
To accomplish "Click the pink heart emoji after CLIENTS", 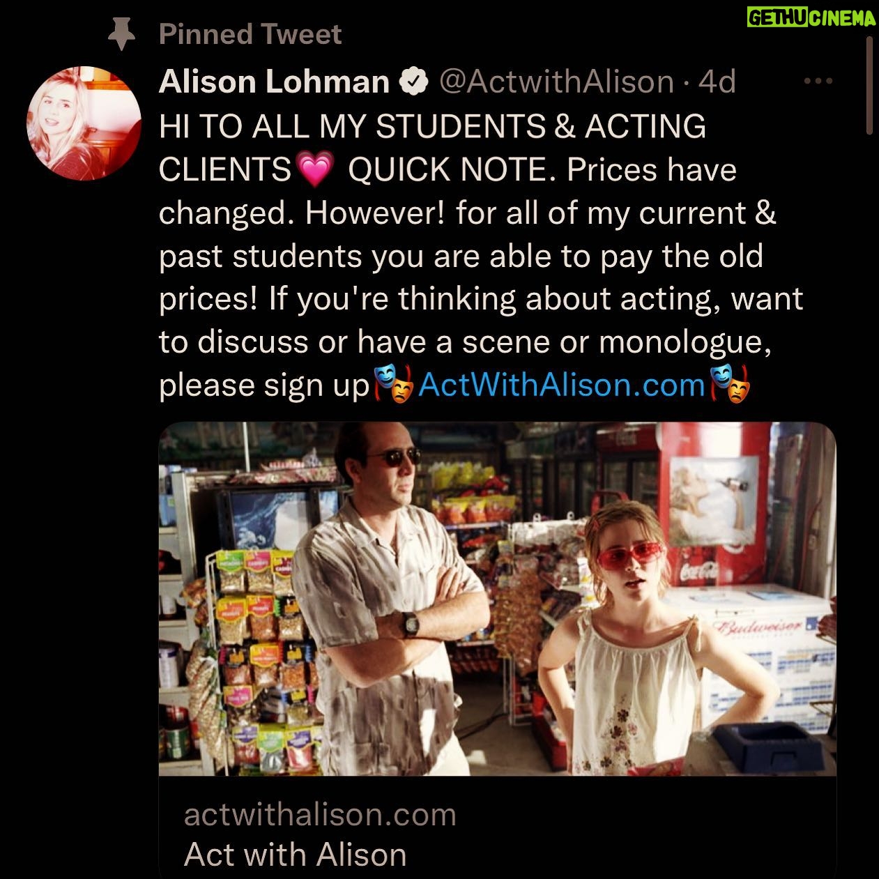I will coord(316,170).
